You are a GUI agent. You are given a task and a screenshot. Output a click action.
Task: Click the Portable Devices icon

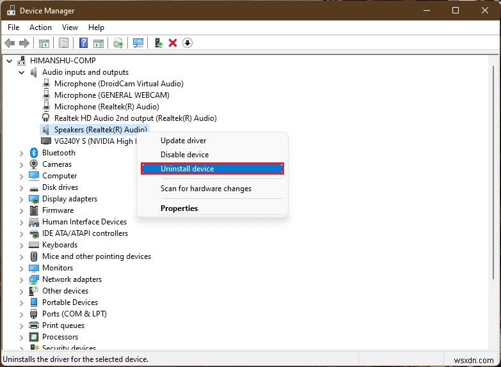pos(33,302)
